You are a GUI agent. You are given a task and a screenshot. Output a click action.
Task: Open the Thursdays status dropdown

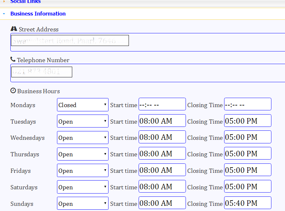coord(83,154)
